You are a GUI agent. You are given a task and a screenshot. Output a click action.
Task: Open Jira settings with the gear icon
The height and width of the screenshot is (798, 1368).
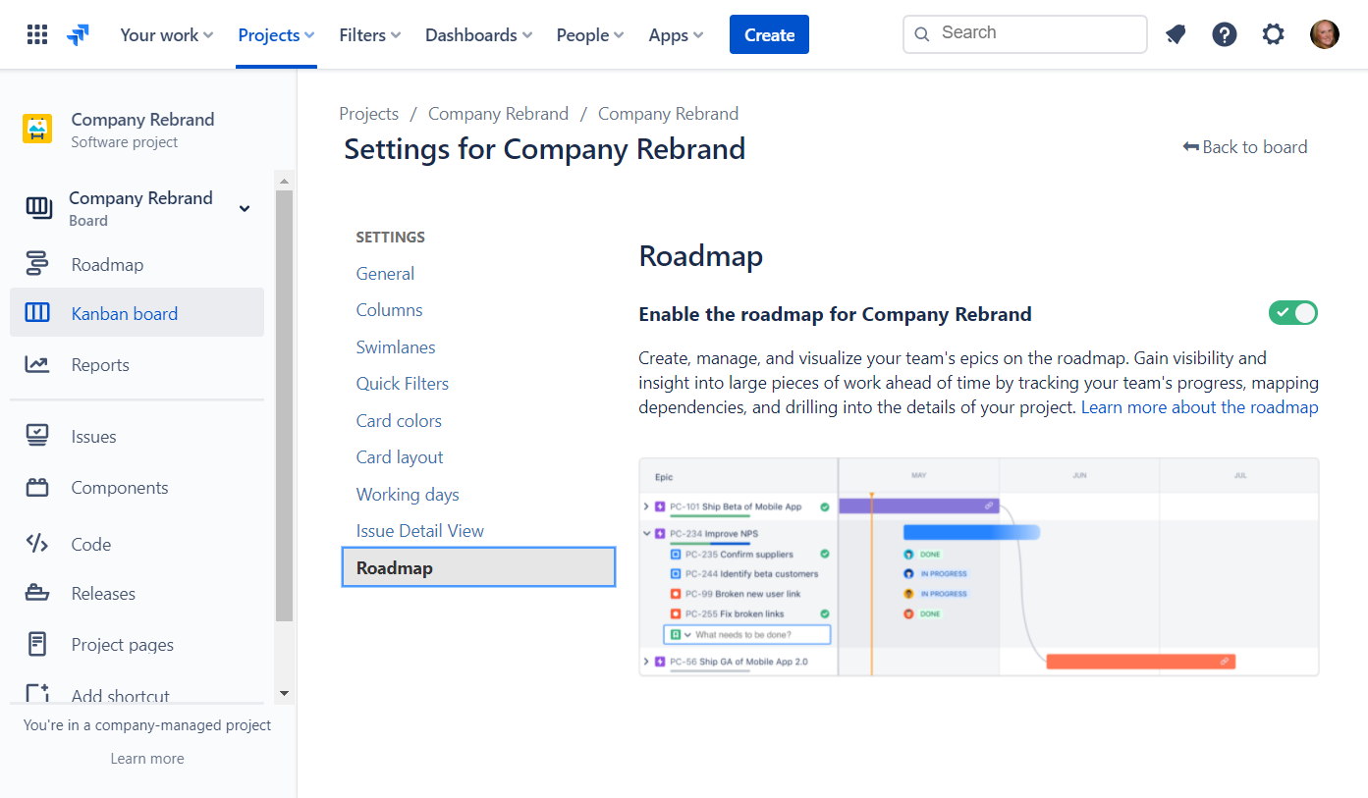pos(1273,34)
